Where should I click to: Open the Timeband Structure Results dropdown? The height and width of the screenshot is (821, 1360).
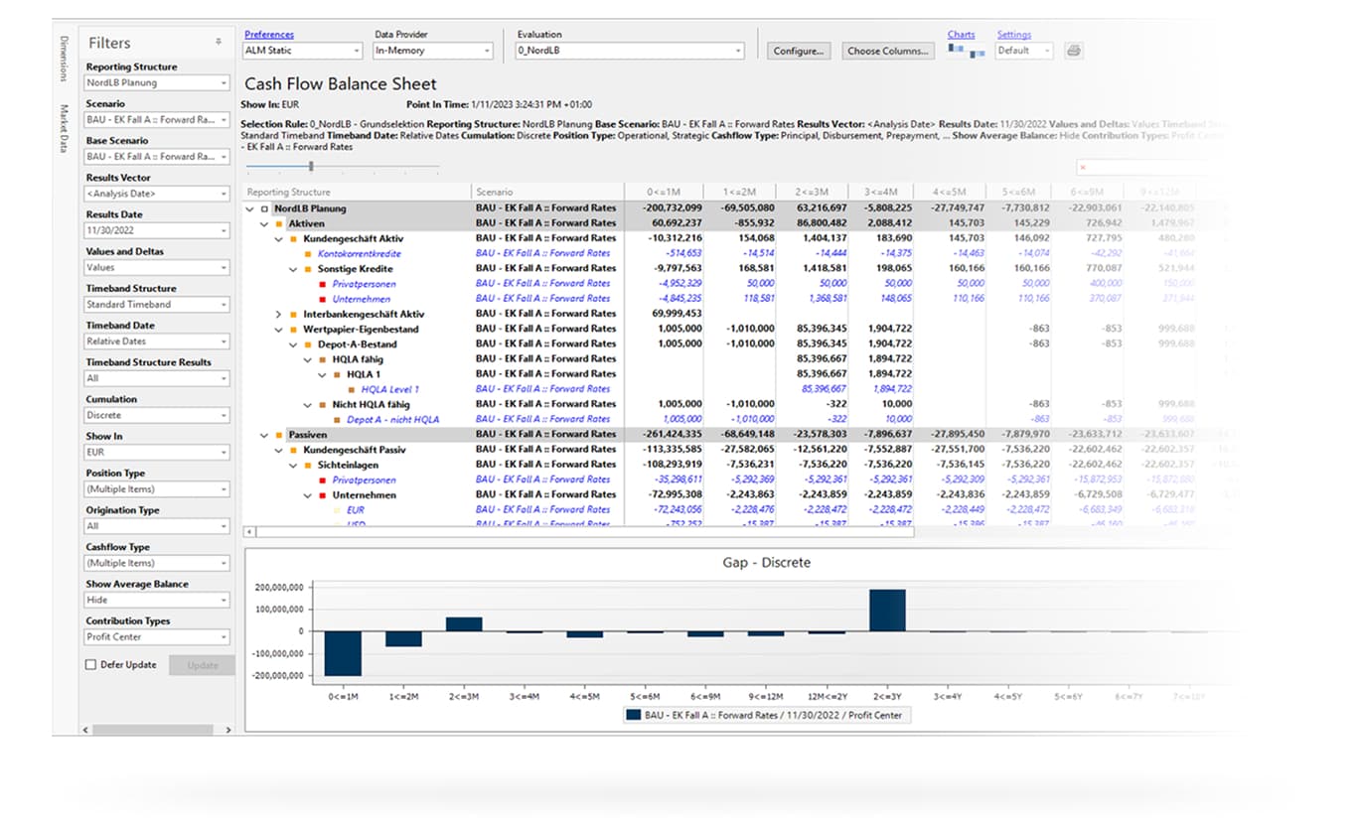pyautogui.click(x=157, y=378)
